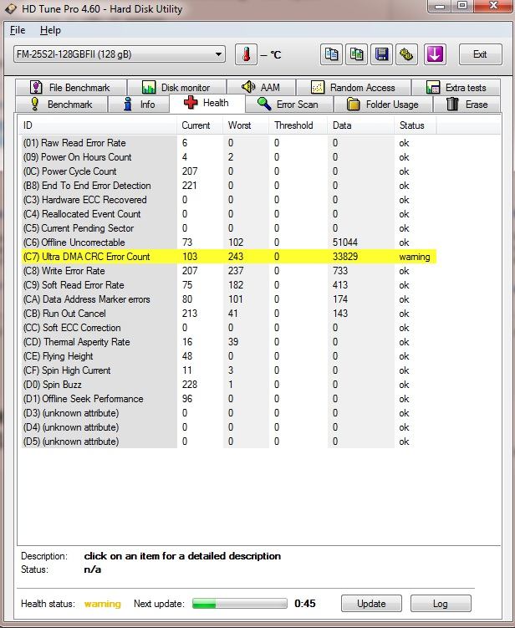Click the Threshold column header
Viewport: 515px width, 628px height.
tap(298, 125)
